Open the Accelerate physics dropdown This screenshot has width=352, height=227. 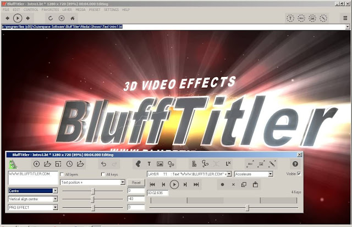point(254,174)
